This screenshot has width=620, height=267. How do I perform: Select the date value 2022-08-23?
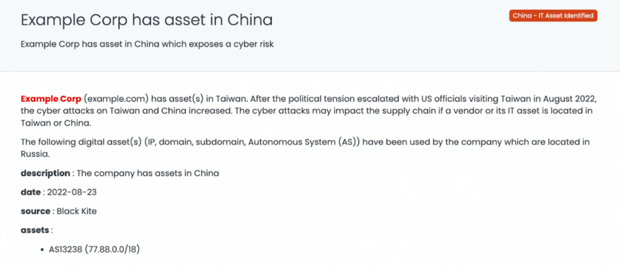[x=67, y=192]
